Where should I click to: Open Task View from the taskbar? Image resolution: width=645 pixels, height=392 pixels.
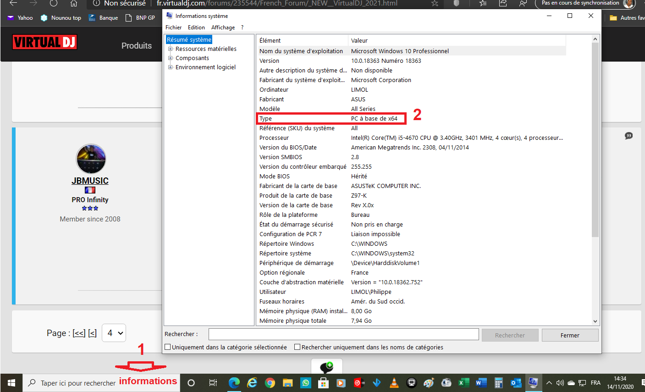(213, 383)
